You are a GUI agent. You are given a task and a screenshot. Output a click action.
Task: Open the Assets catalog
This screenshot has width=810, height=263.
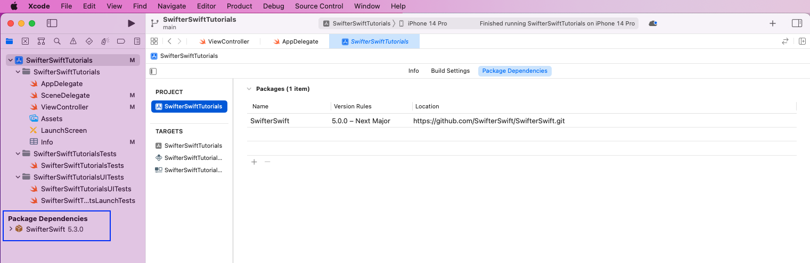point(52,119)
